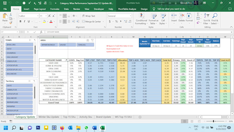Click the Cut scissors icon
The width and height of the screenshot is (234, 132).
(x=11, y=15)
